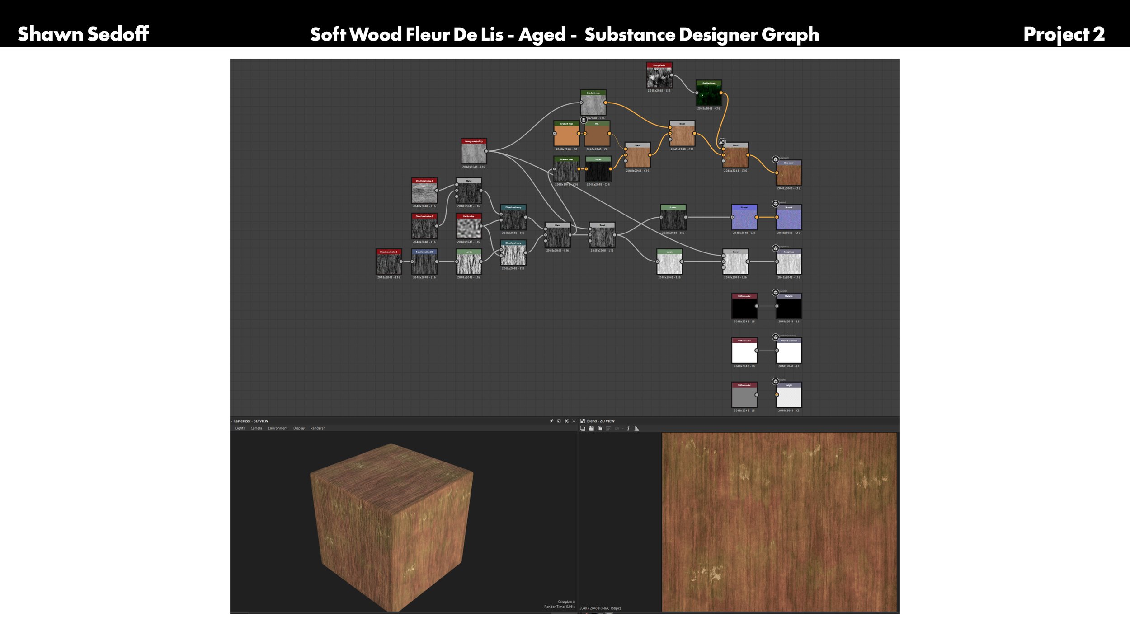Select the Grunge rough dirty node
1130x635 pixels.
click(474, 151)
